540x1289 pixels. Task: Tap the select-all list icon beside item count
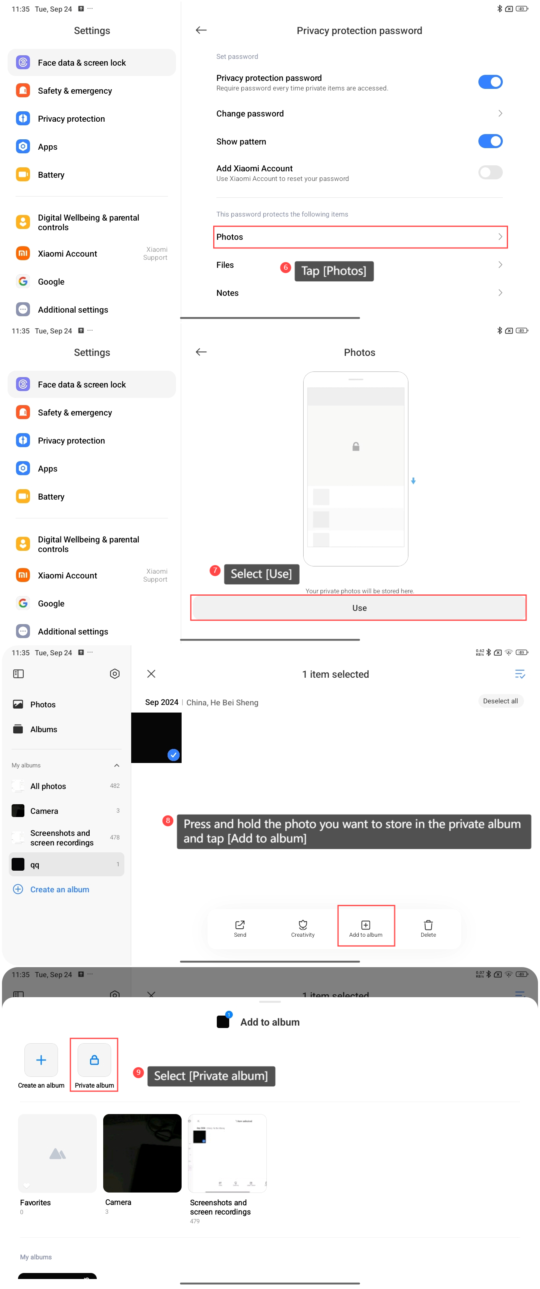(x=520, y=674)
